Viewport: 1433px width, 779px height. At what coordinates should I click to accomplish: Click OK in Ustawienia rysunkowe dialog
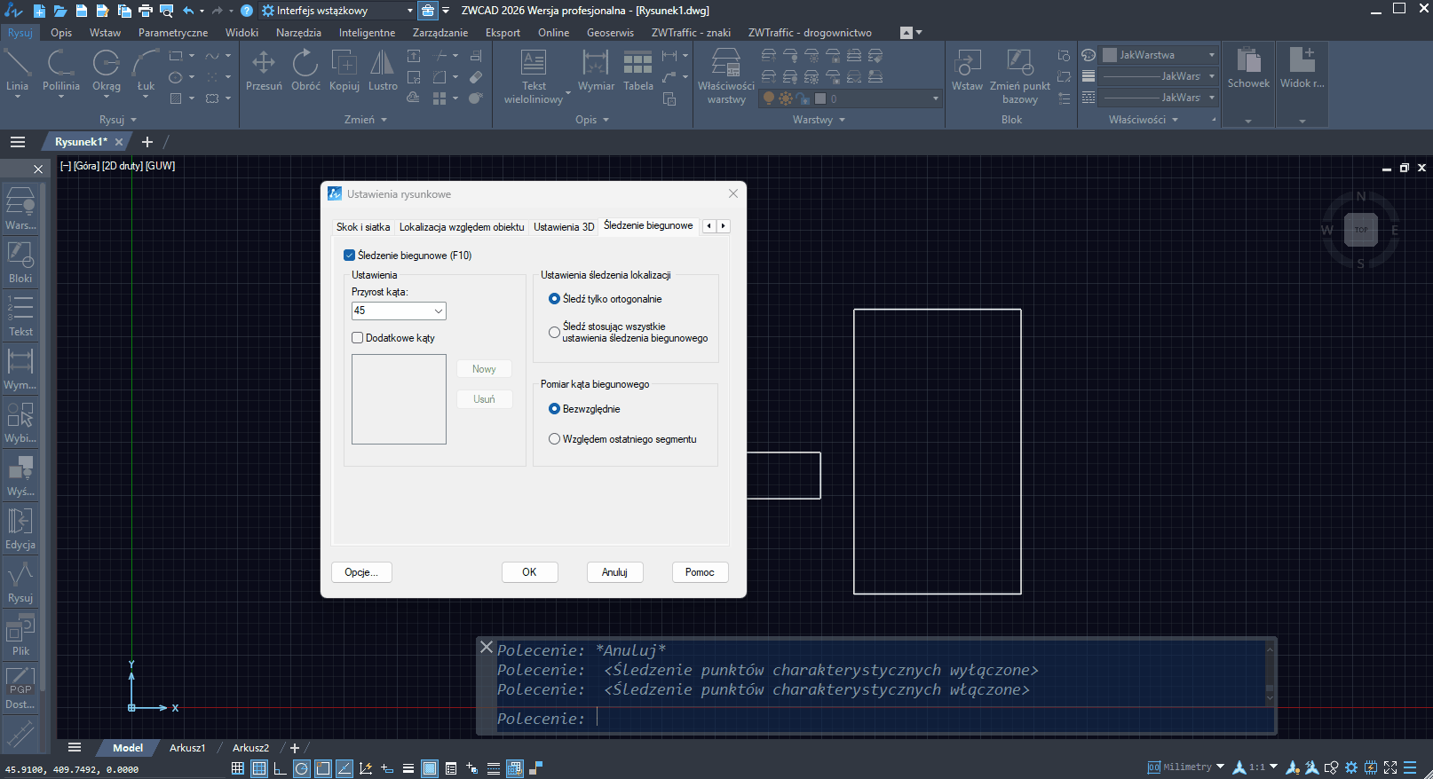[529, 572]
